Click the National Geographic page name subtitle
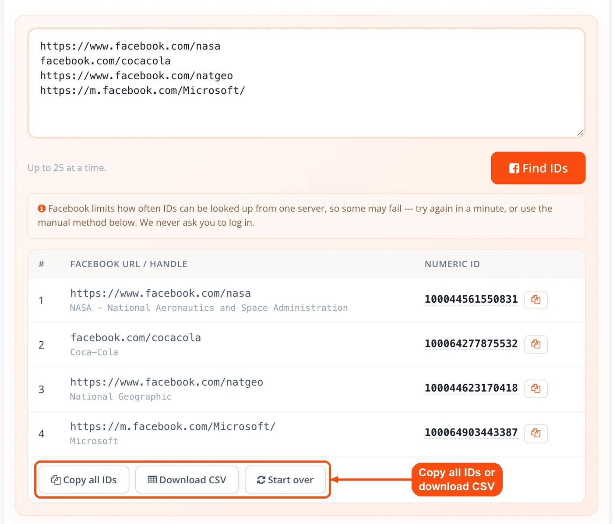Image resolution: width=613 pixels, height=524 pixels. (x=121, y=397)
